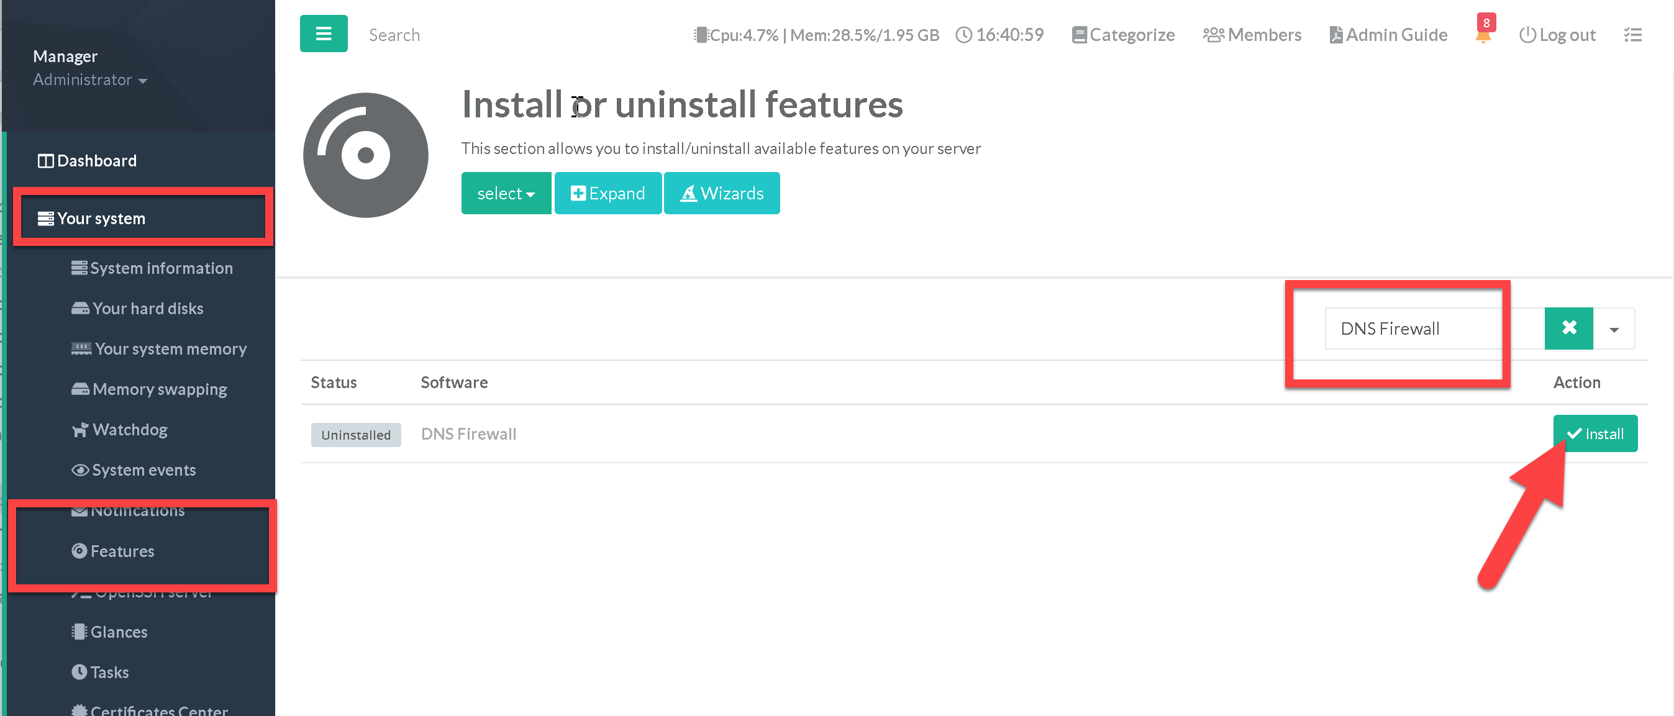Clear the search with the X button
The image size is (1674, 716).
pos(1568,328)
